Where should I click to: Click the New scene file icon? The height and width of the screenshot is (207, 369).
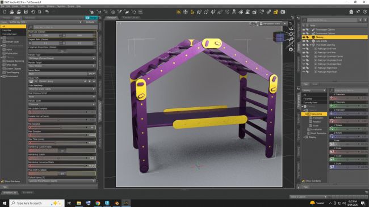click(x=5, y=12)
